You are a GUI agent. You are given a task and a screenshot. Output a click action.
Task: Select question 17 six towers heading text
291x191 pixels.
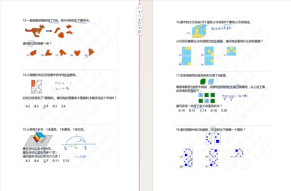click(x=202, y=75)
